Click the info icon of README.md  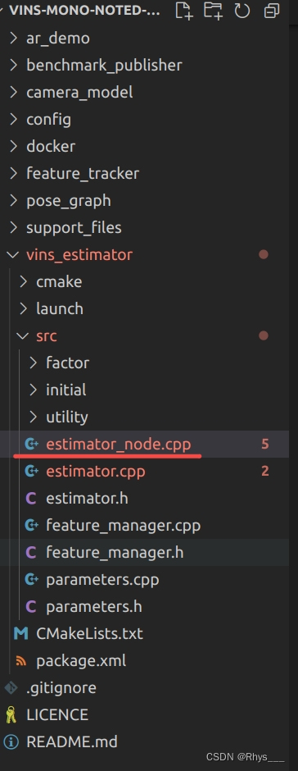pos(11,741)
